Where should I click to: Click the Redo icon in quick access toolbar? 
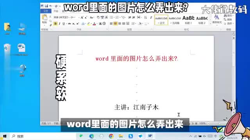tap(56, 6)
